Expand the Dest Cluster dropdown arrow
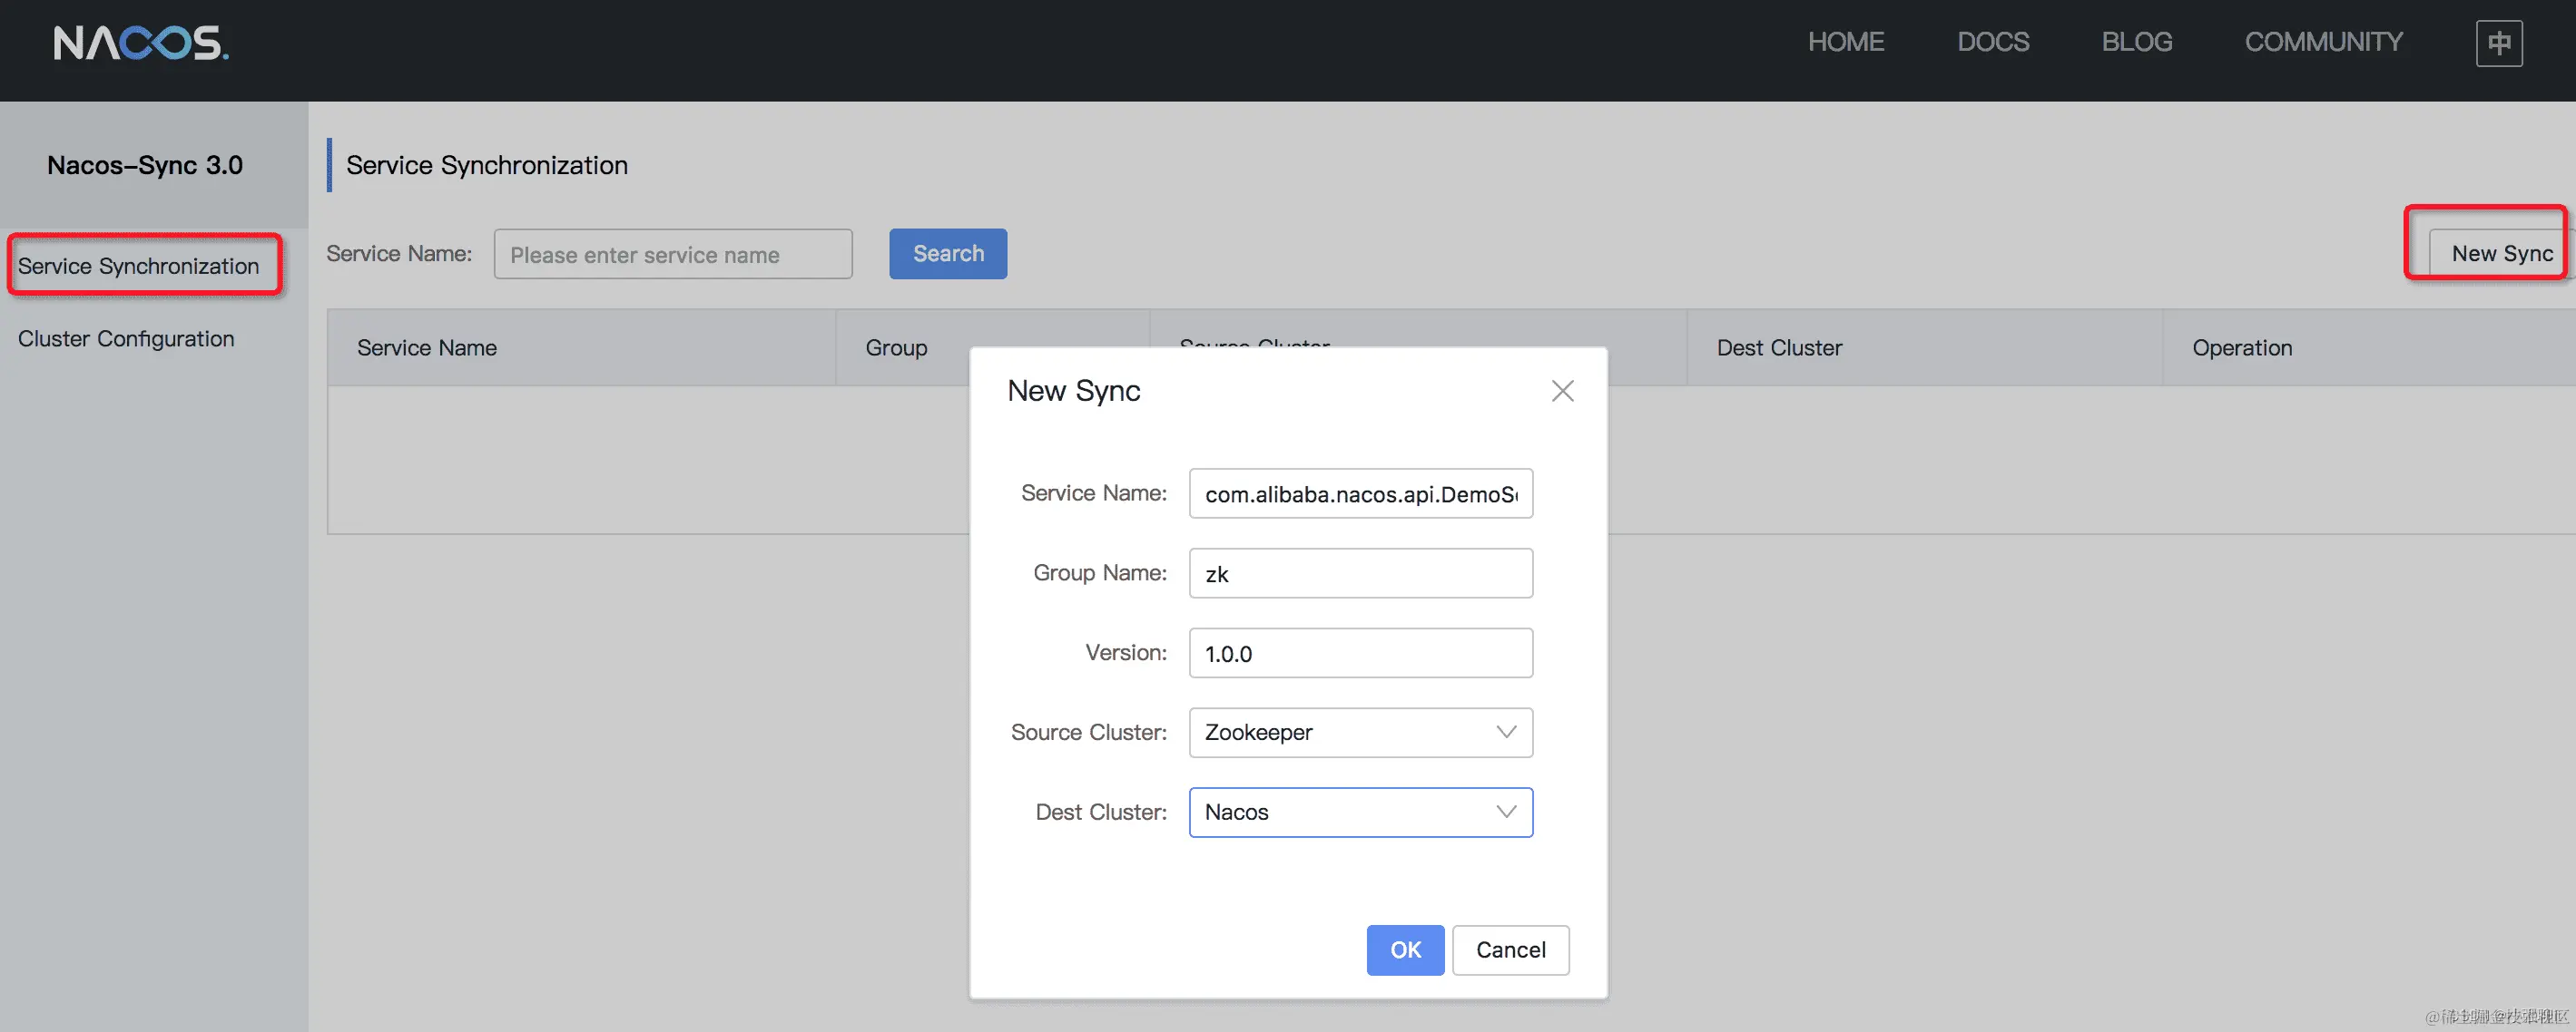The image size is (2576, 1032). click(1506, 813)
